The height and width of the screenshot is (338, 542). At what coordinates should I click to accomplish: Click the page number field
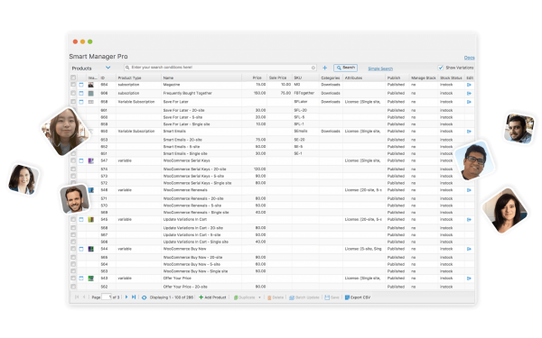107,297
